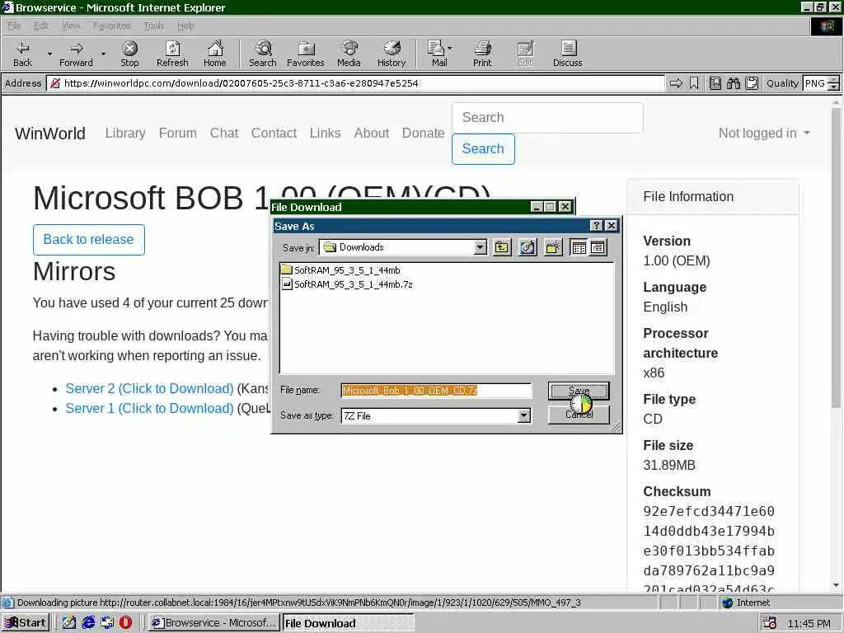The height and width of the screenshot is (633, 844).
Task: Switch Save As to List view icon
Action: tap(579, 247)
